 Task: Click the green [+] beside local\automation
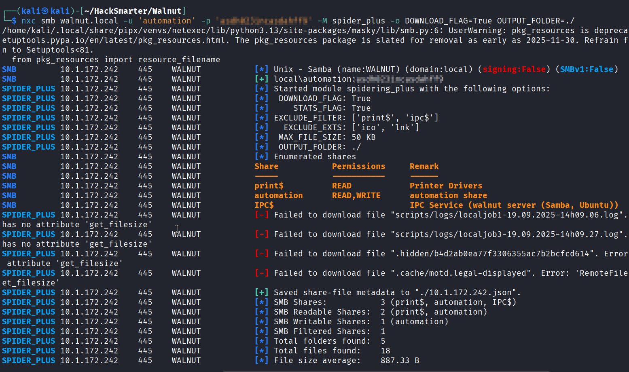(x=261, y=79)
